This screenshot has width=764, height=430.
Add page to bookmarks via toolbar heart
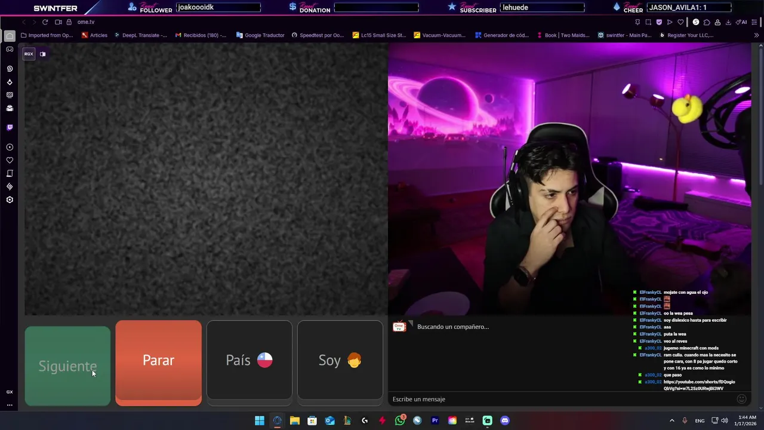[x=680, y=22]
